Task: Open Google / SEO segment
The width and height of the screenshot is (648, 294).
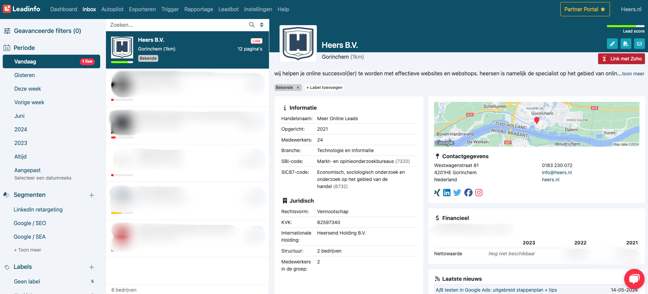Action: pyautogui.click(x=30, y=223)
